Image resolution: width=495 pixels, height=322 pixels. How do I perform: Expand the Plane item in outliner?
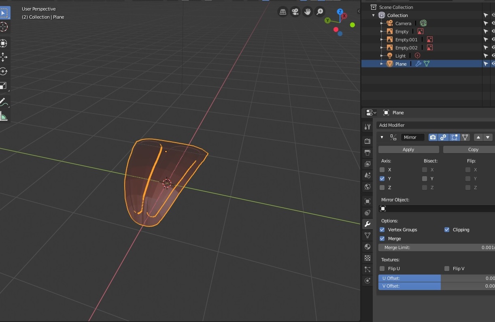(382, 64)
